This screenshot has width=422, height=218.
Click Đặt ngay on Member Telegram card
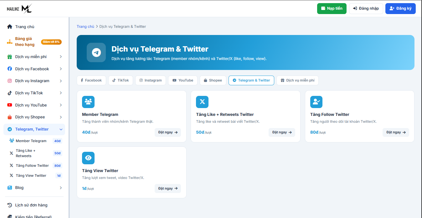point(168,132)
